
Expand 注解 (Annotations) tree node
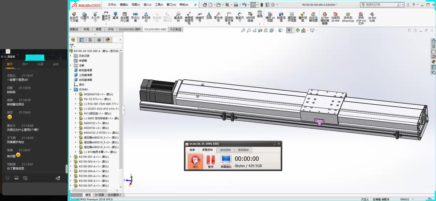point(71,65)
